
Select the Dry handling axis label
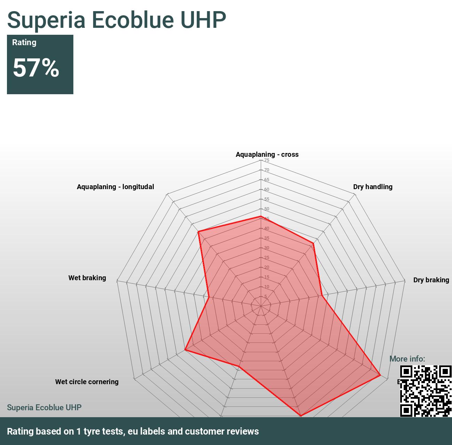point(372,187)
